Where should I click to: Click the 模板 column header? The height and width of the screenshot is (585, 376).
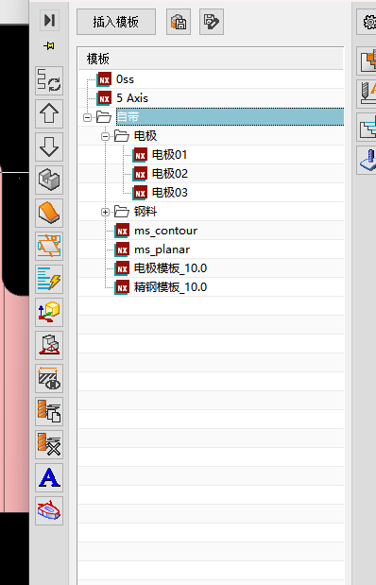point(211,59)
